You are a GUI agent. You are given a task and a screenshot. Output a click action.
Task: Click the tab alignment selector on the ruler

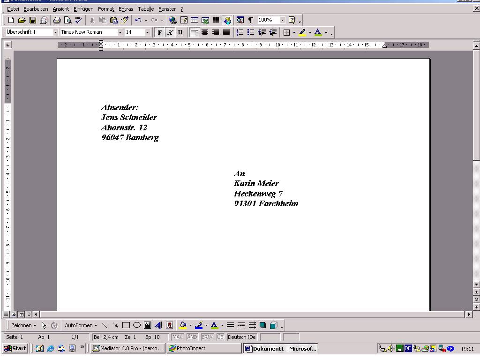click(x=7, y=45)
